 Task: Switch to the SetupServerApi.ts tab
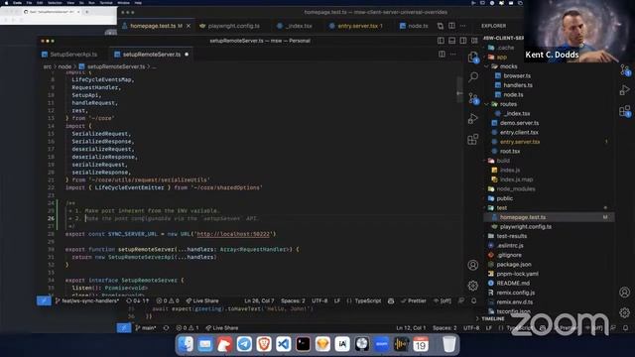tap(69, 55)
